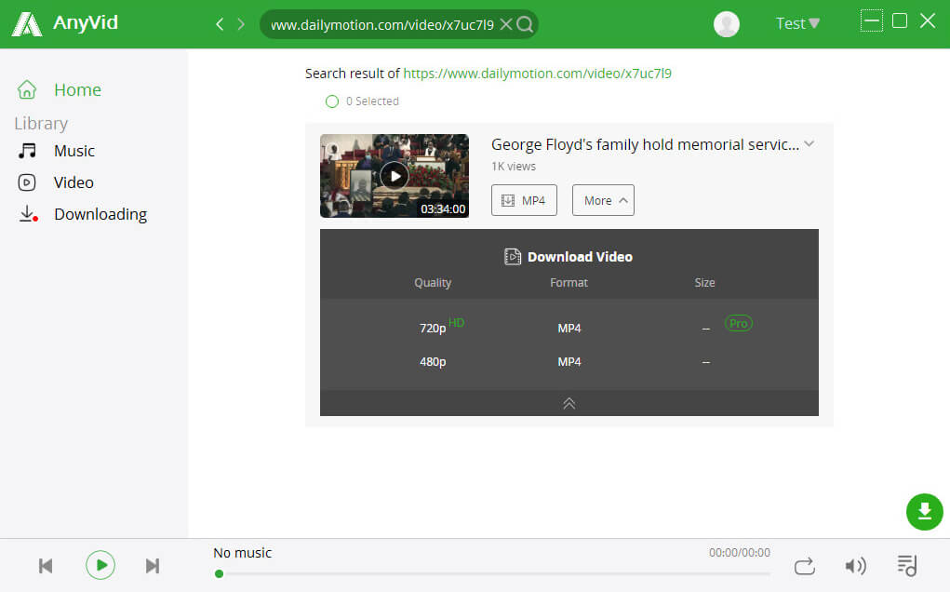Click the Video play-square icon

pos(27,182)
